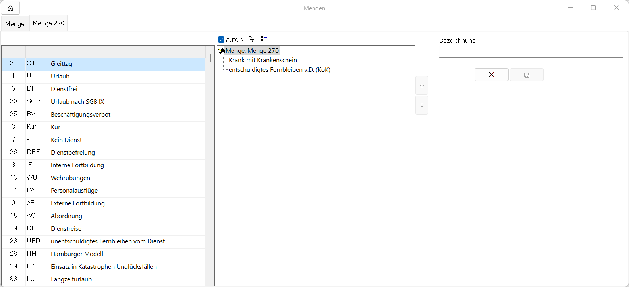
Task: Click the list's vertical scrollbar thumb
Action: pyautogui.click(x=210, y=58)
